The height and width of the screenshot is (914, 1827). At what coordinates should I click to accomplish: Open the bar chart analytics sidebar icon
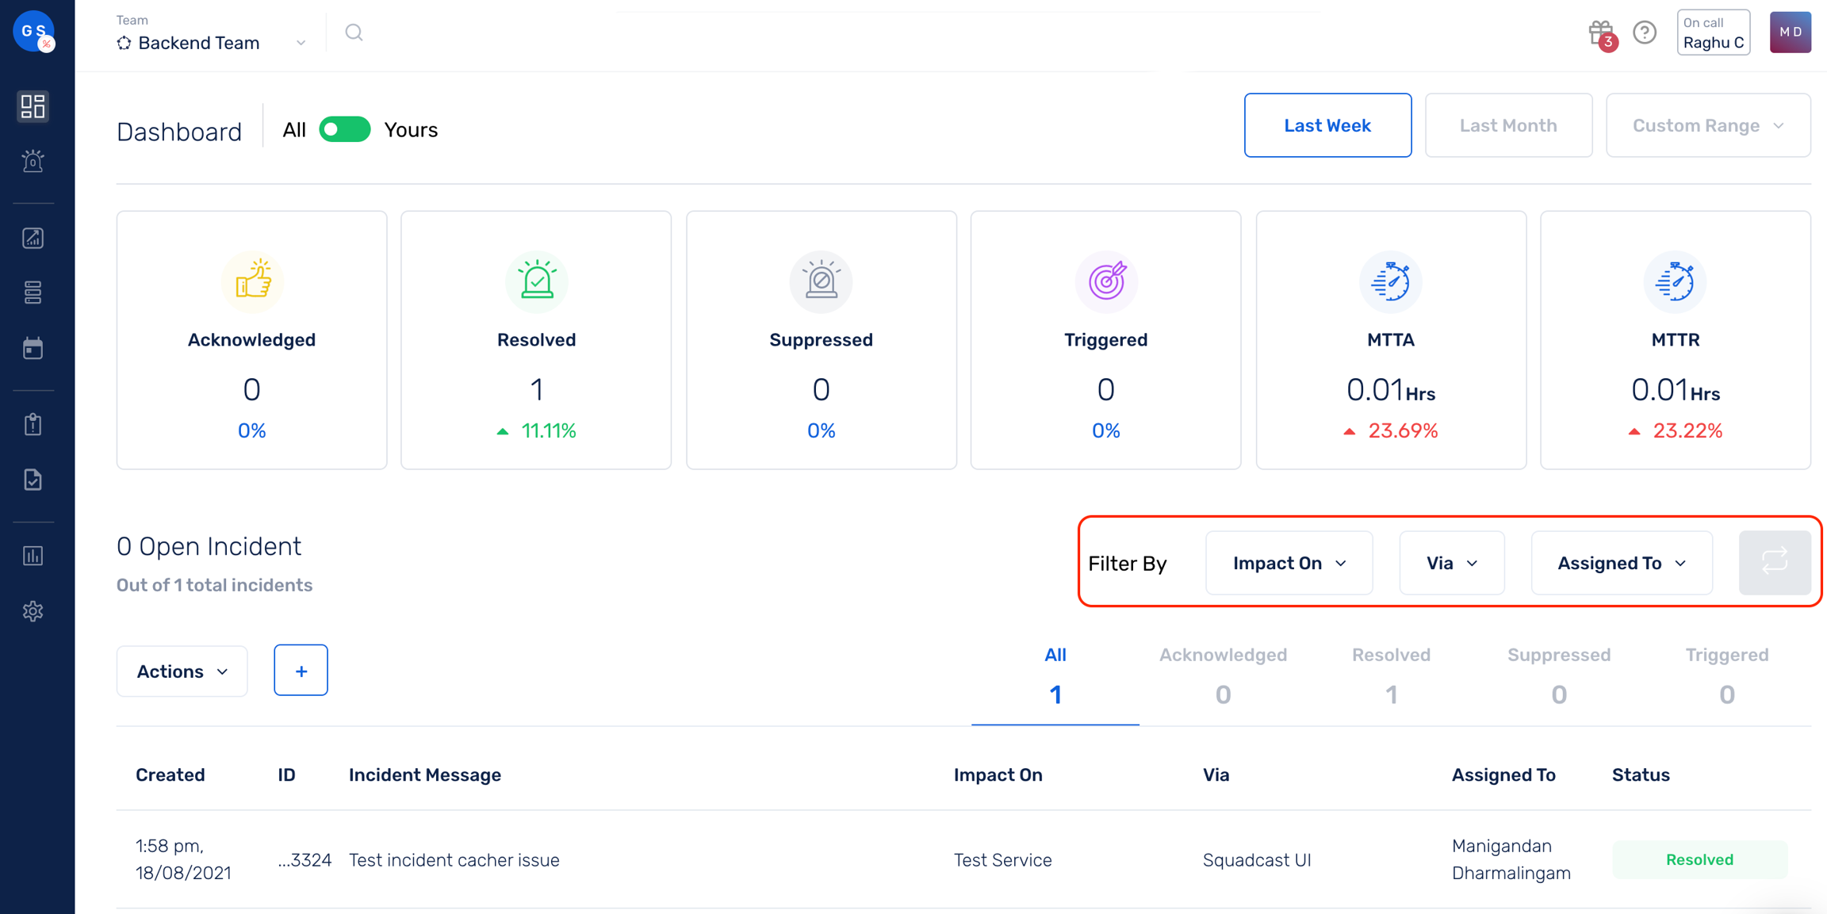[x=33, y=556]
